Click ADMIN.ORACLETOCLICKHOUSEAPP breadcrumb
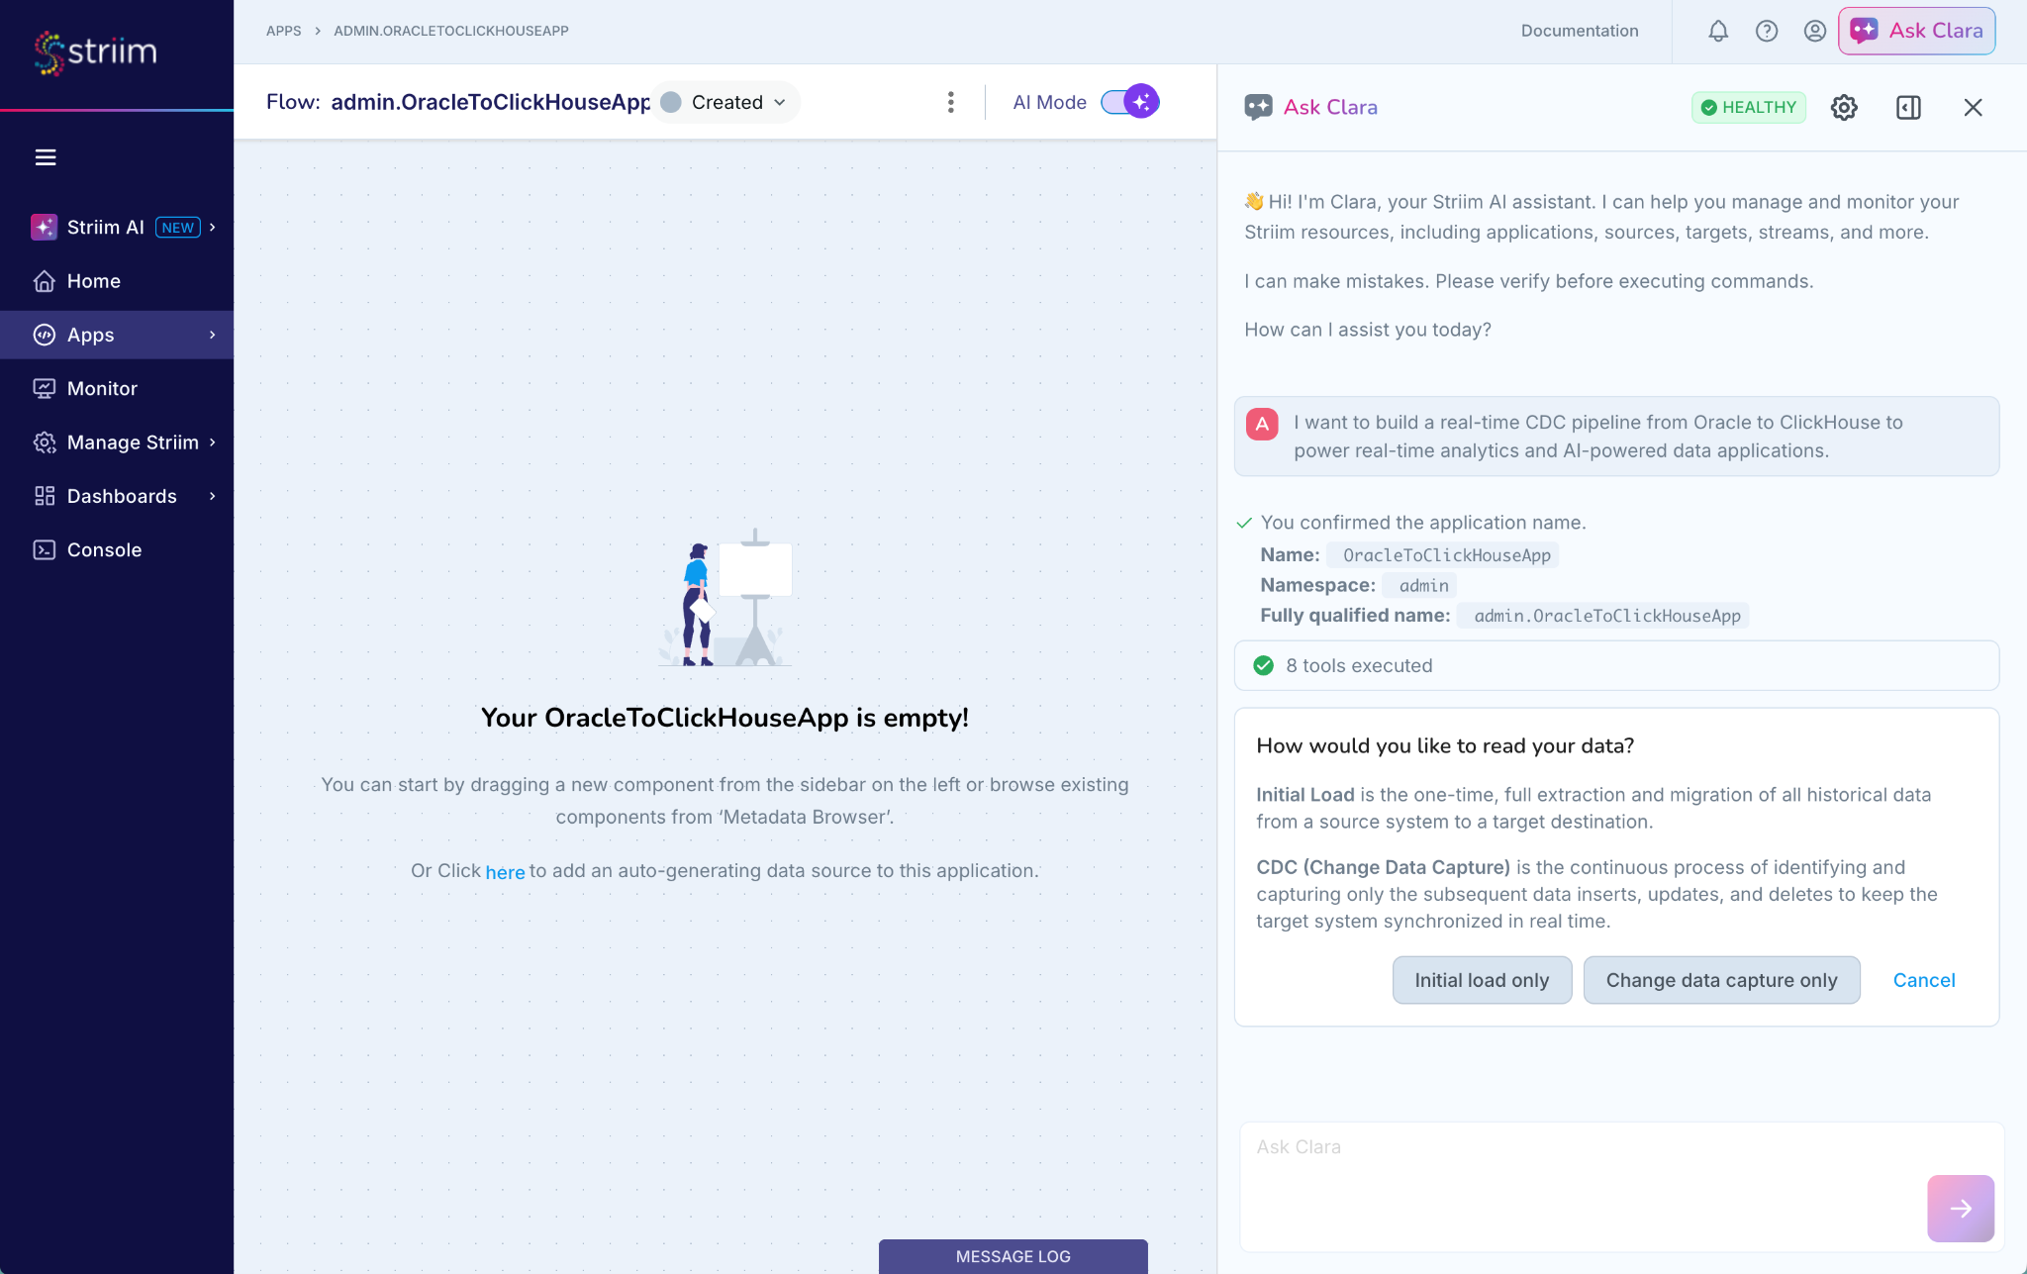The height and width of the screenshot is (1274, 2027). 451,31
